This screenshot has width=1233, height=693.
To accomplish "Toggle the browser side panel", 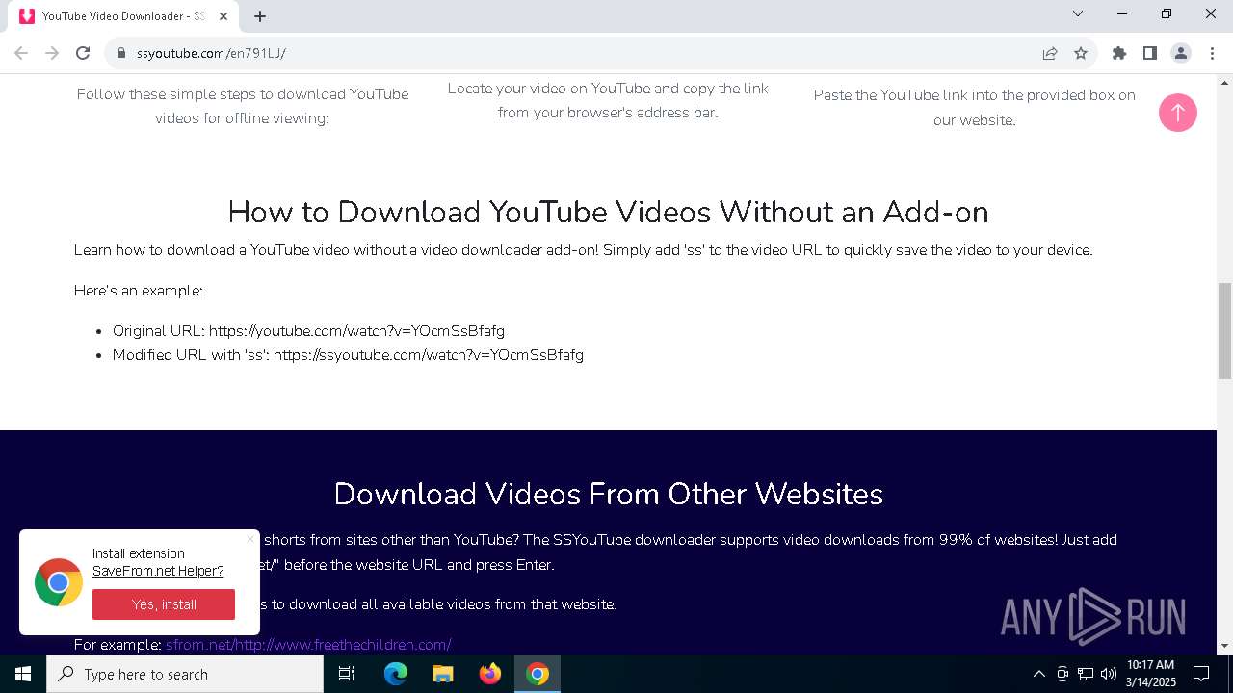I will tap(1150, 53).
